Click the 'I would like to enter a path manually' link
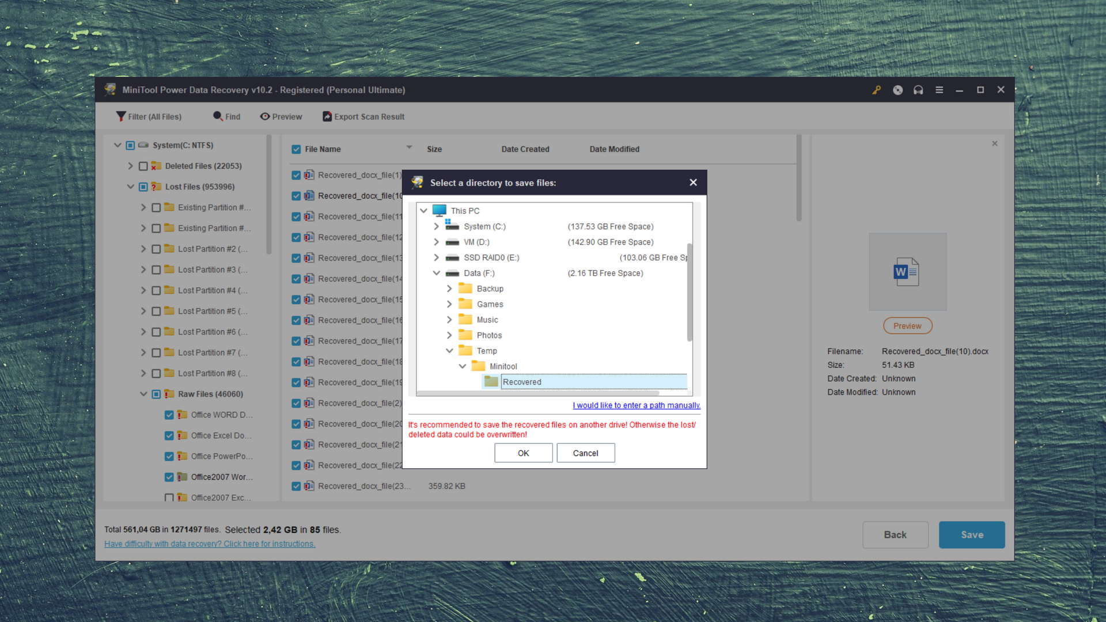 click(637, 405)
